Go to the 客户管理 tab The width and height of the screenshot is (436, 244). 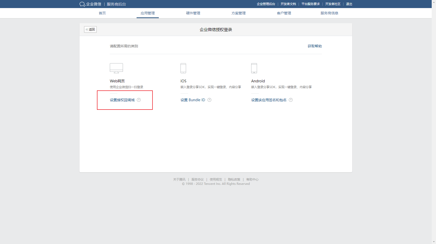pyautogui.click(x=284, y=13)
